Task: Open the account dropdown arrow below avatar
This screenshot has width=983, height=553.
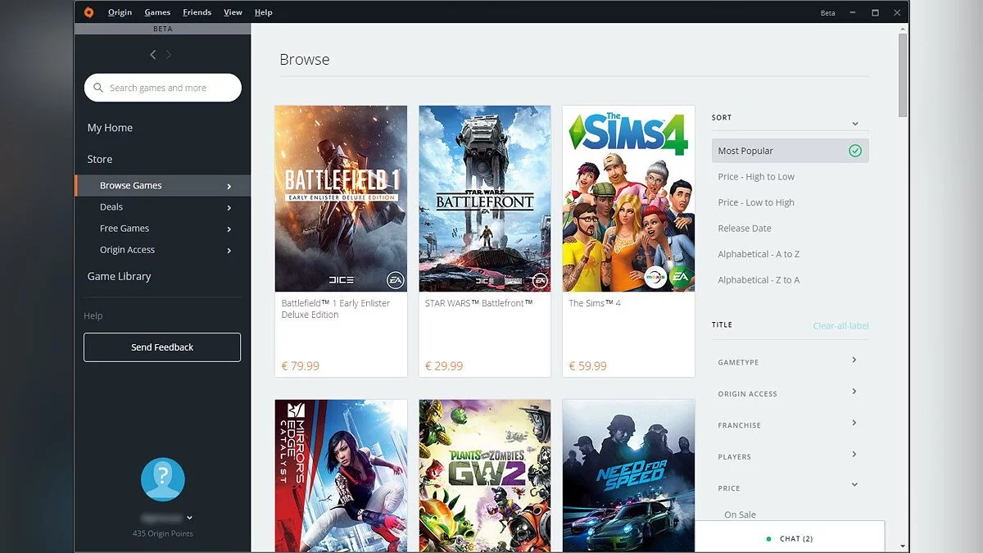Action: tap(190, 518)
